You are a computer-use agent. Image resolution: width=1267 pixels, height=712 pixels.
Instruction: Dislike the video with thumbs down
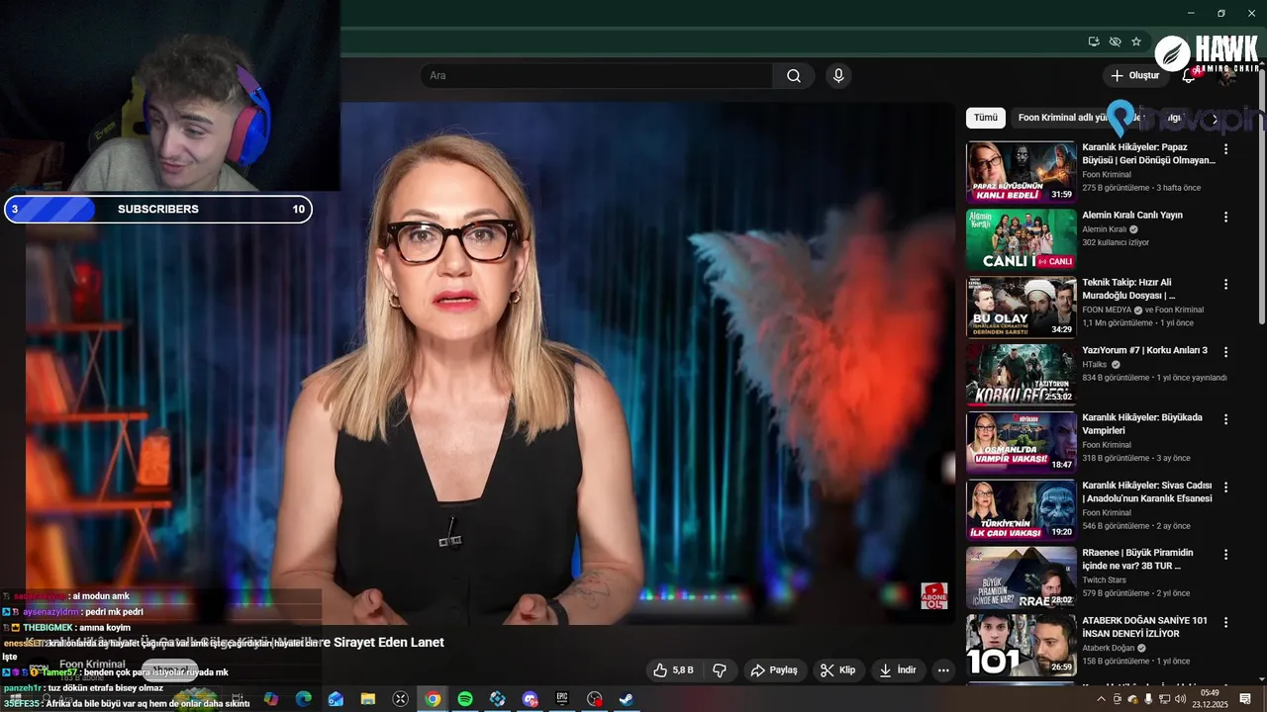720,670
